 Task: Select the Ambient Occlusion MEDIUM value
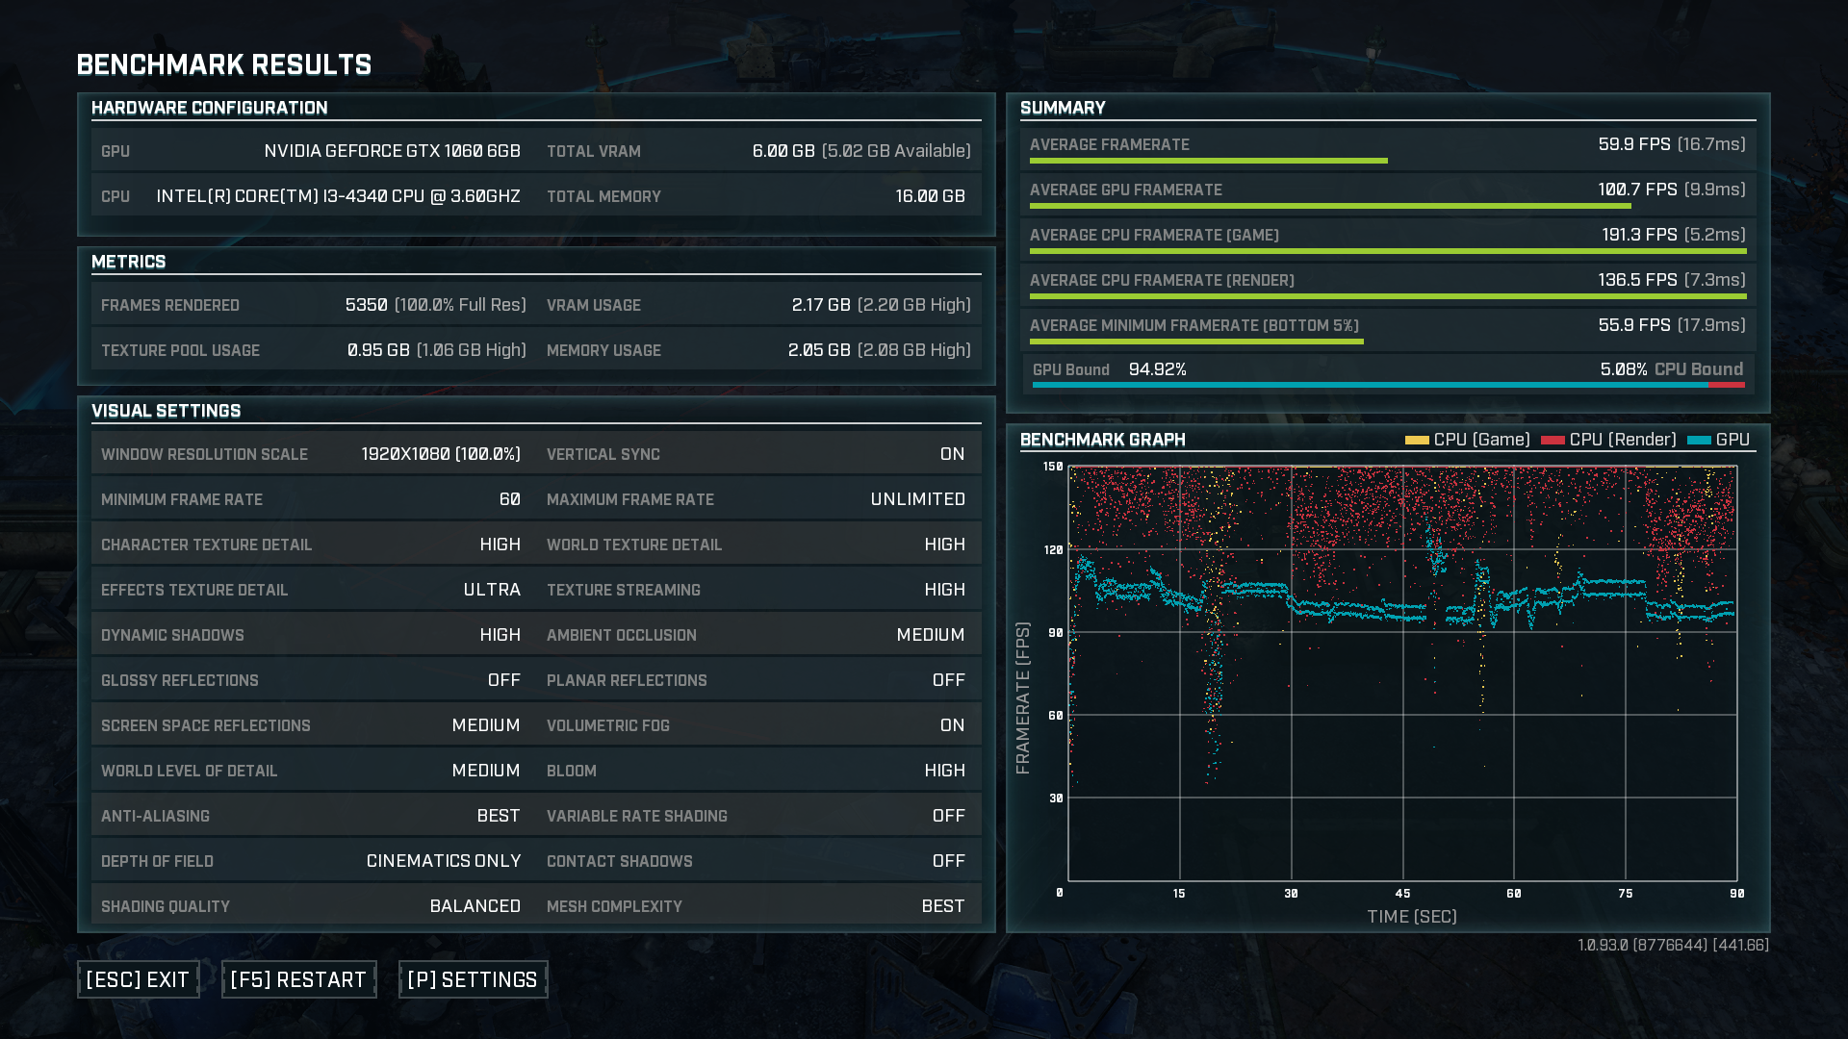coord(930,635)
